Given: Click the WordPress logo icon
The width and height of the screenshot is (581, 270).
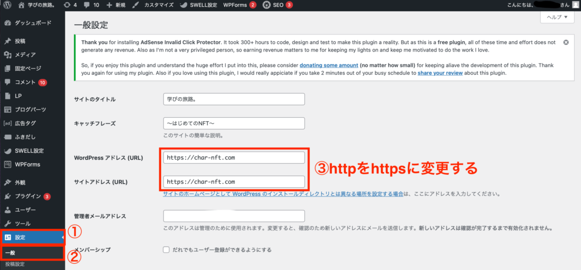Looking at the screenshot, I should [7, 5].
